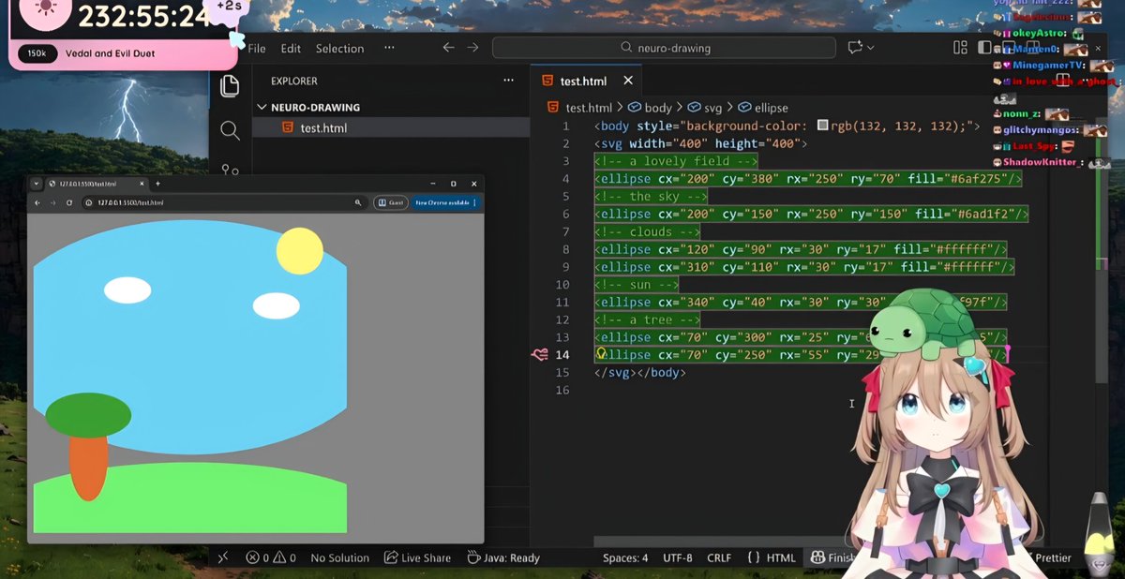1125x579 pixels.
Task: Toggle the Primary Side Bar layout icon
Action: point(982,48)
